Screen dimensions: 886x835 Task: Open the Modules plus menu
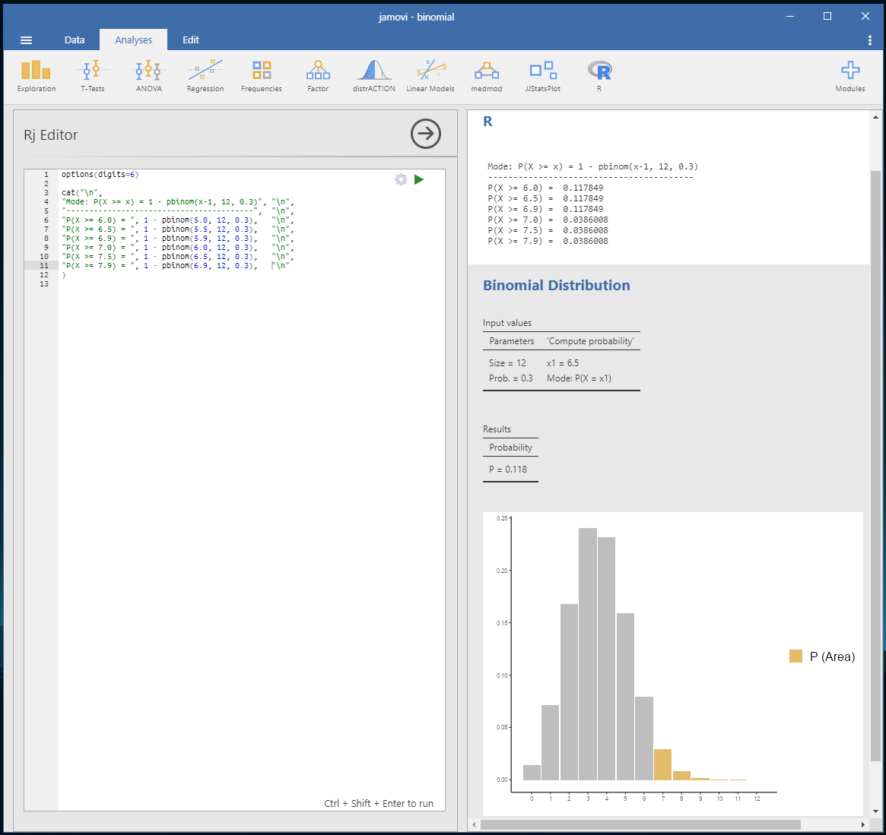pyautogui.click(x=849, y=76)
